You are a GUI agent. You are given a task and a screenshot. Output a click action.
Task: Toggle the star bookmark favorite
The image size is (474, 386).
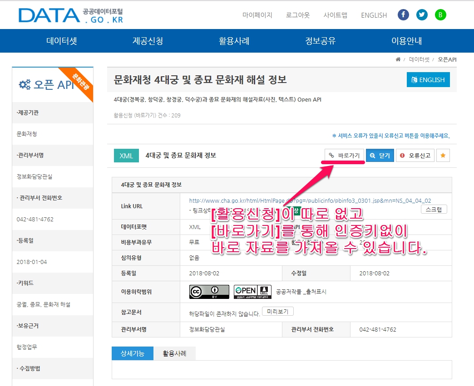point(443,155)
